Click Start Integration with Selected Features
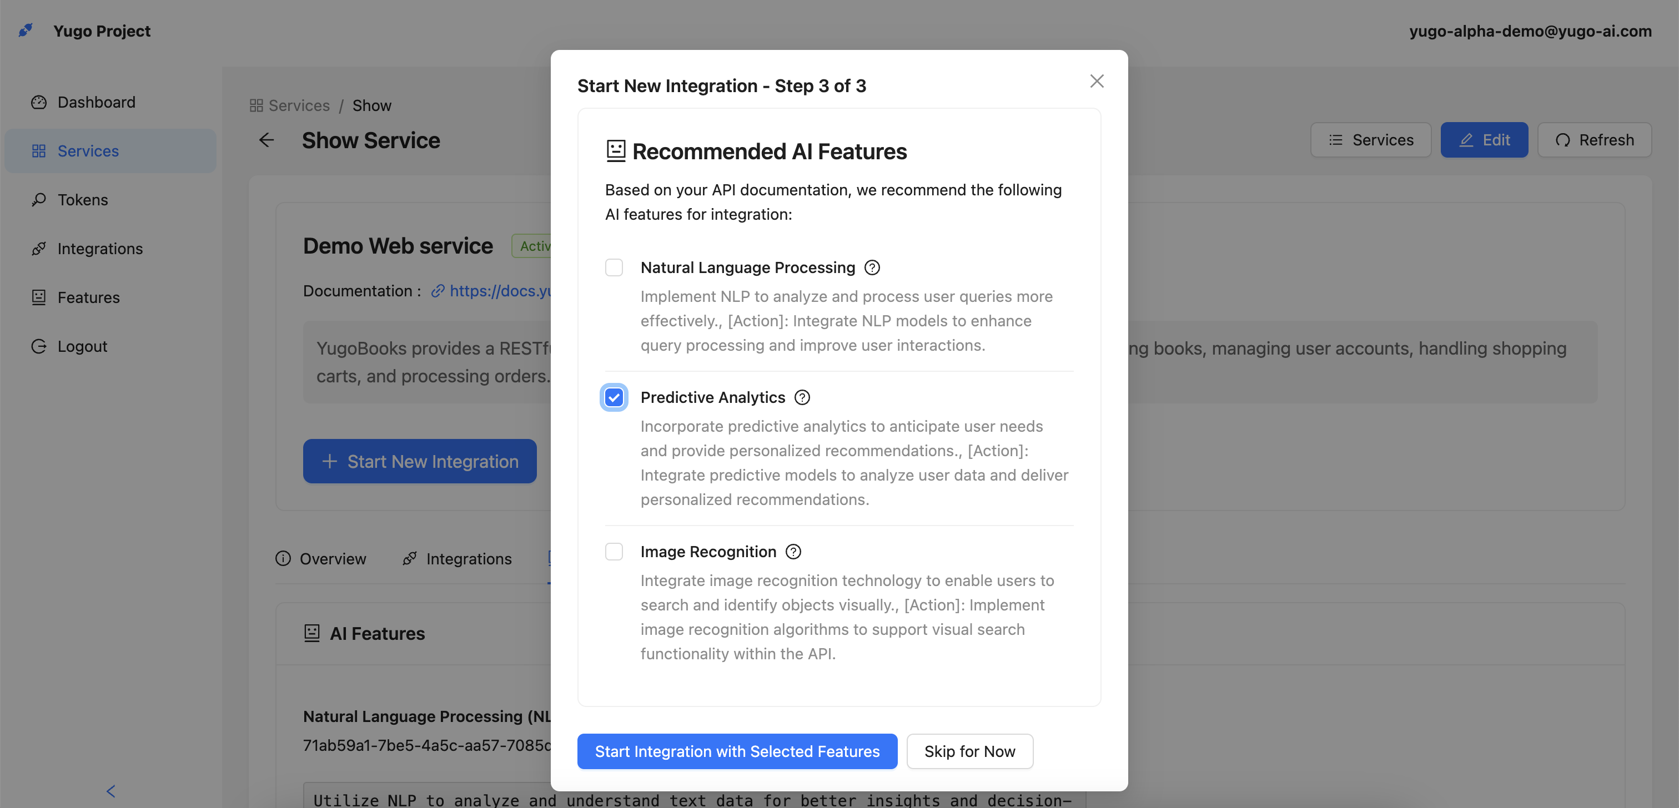 point(737,751)
